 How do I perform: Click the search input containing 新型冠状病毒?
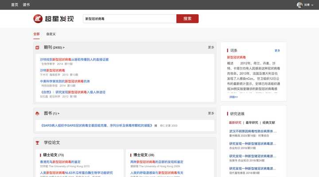click(129, 19)
